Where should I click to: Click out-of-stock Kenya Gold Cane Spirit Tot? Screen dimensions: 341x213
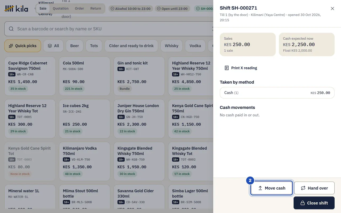point(30,161)
